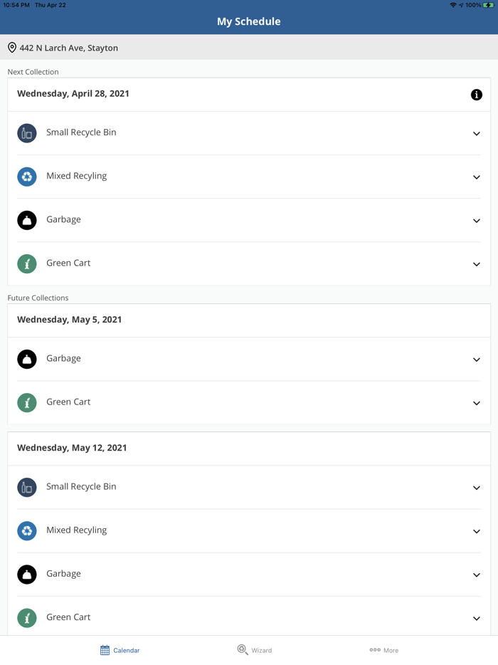Tap the location pin icon by the address

pos(12,48)
